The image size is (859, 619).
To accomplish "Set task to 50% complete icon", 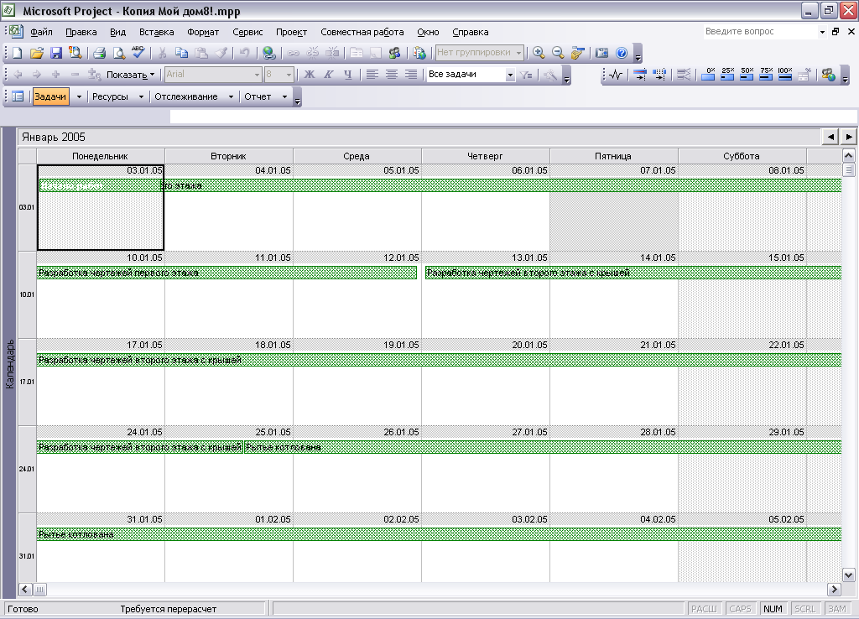I will [747, 74].
